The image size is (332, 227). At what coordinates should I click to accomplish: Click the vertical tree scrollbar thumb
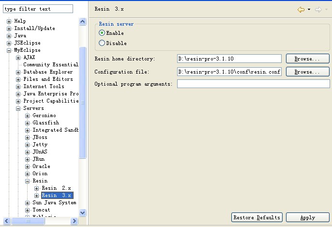pos(83,103)
